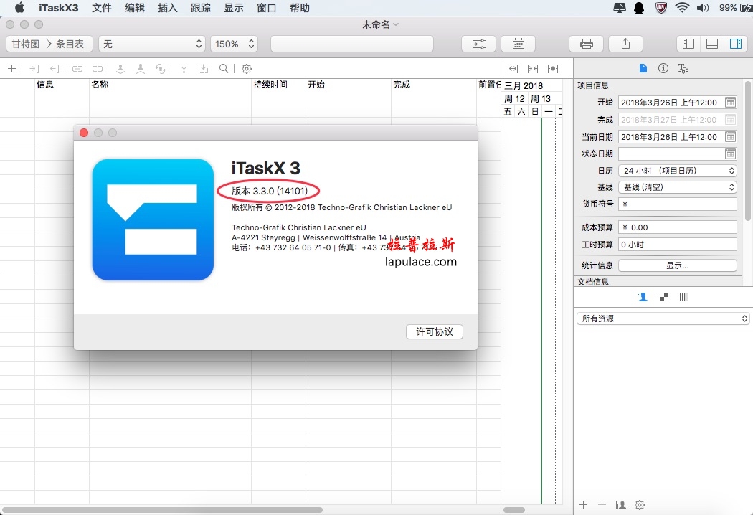Open calendar picker for 开始 date
The height and width of the screenshot is (515, 753).
coord(730,102)
